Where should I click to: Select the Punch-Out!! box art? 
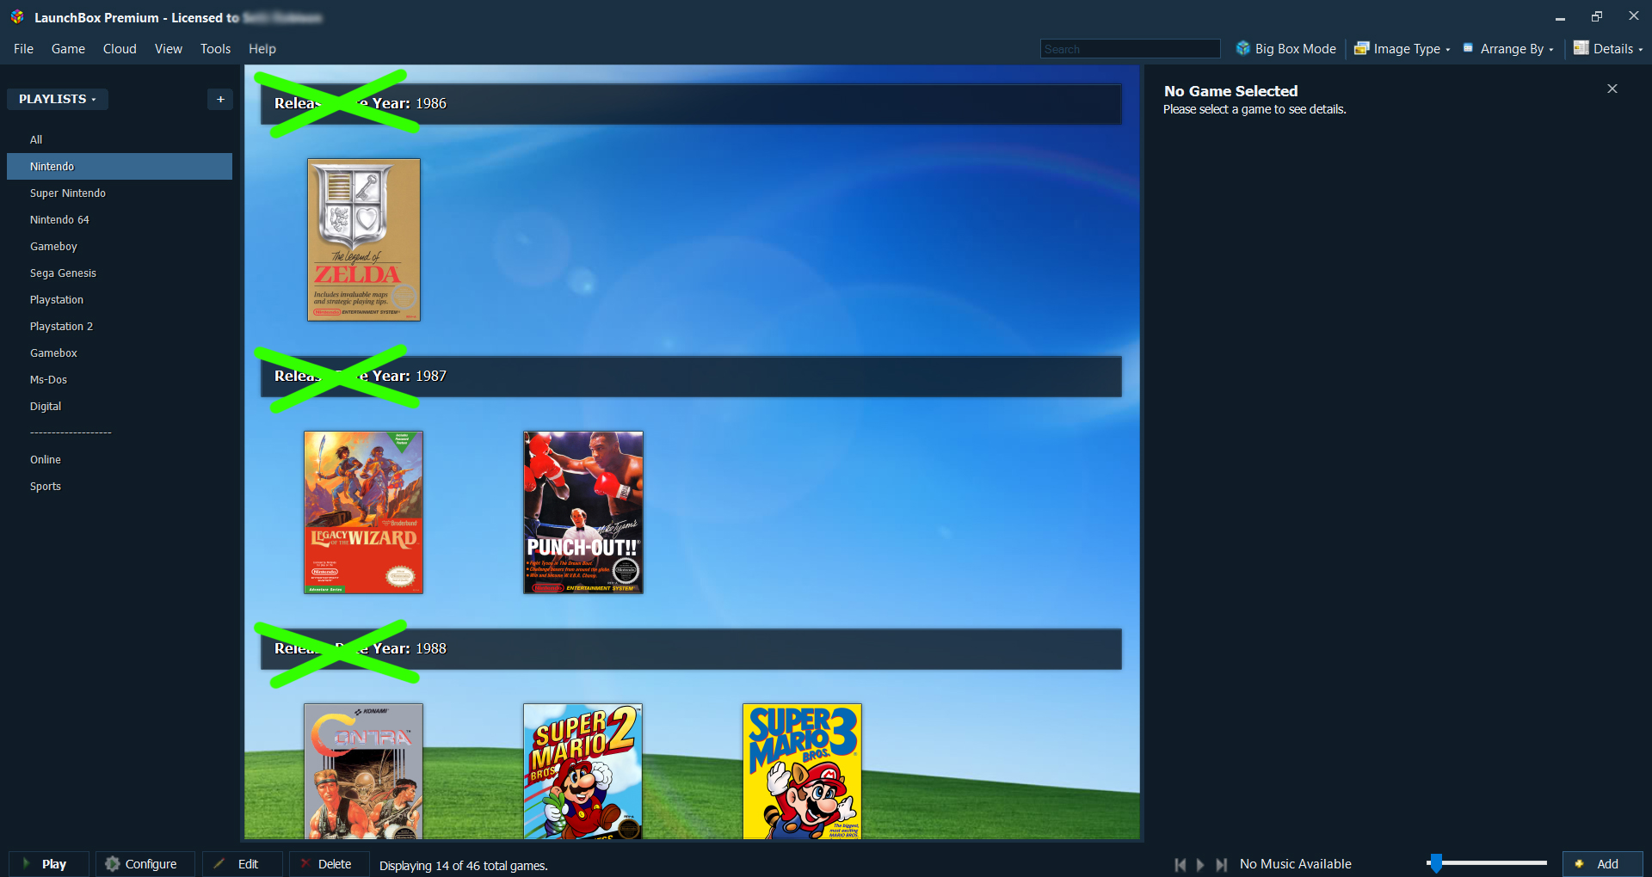tap(583, 512)
